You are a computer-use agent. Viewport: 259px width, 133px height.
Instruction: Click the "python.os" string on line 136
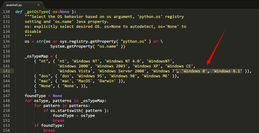point(134,41)
